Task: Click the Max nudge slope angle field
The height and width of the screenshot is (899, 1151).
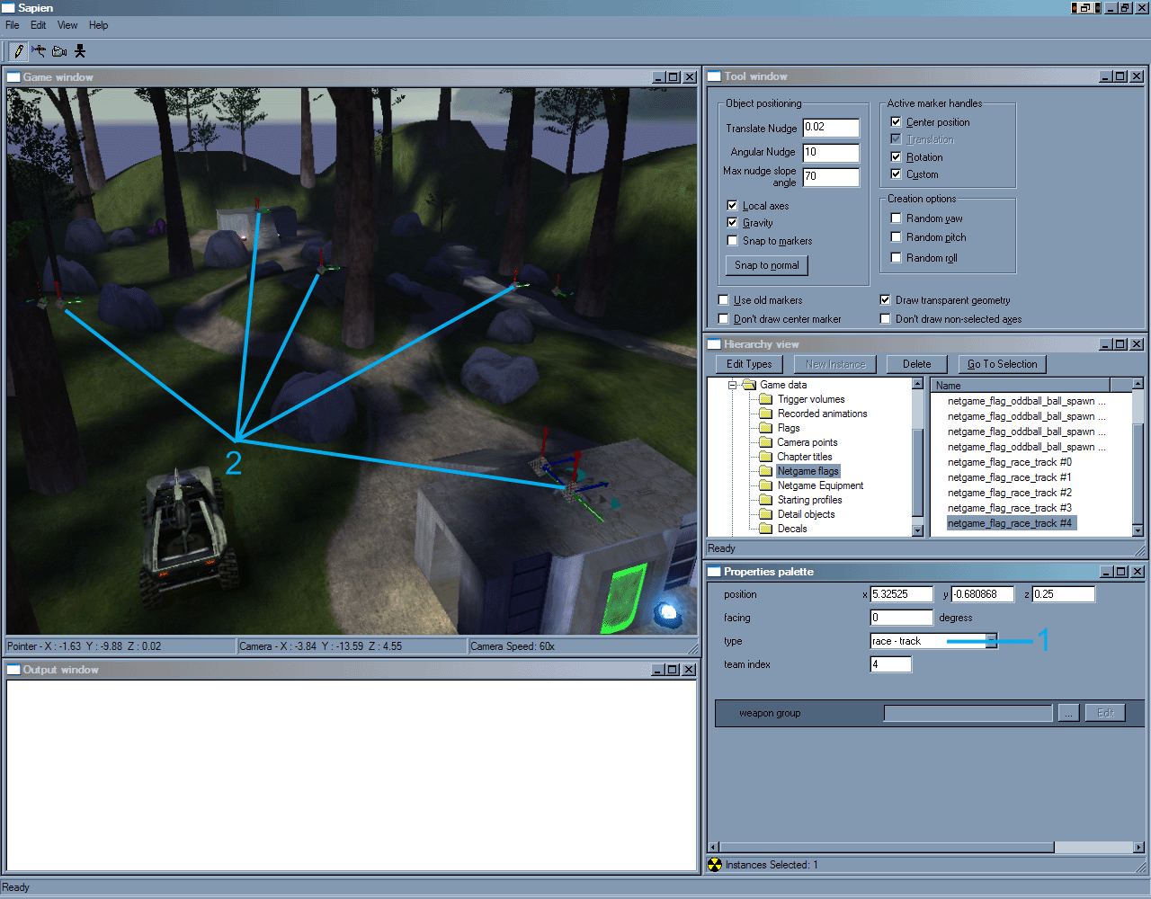Action: click(x=831, y=176)
